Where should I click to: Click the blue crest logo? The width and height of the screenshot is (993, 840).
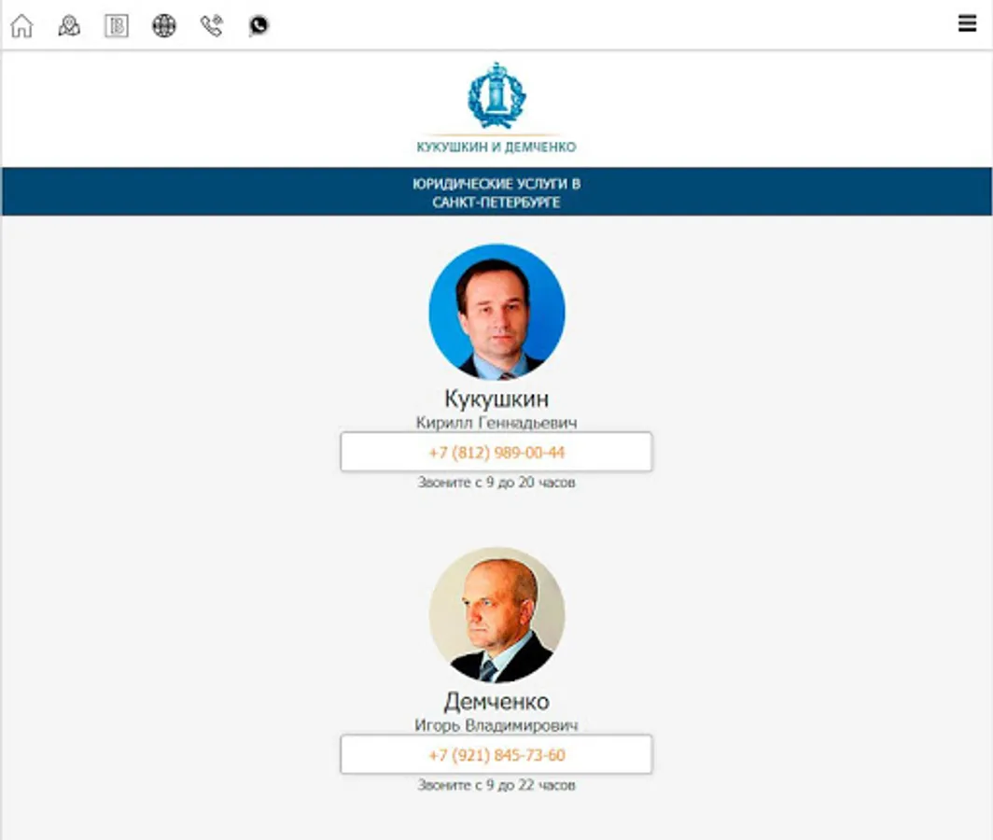(x=496, y=95)
